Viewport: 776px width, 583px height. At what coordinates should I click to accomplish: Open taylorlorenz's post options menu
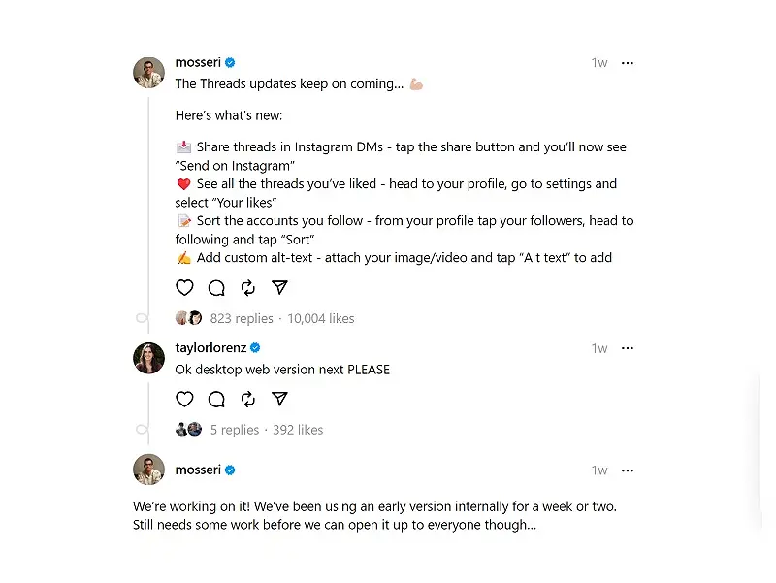627,348
